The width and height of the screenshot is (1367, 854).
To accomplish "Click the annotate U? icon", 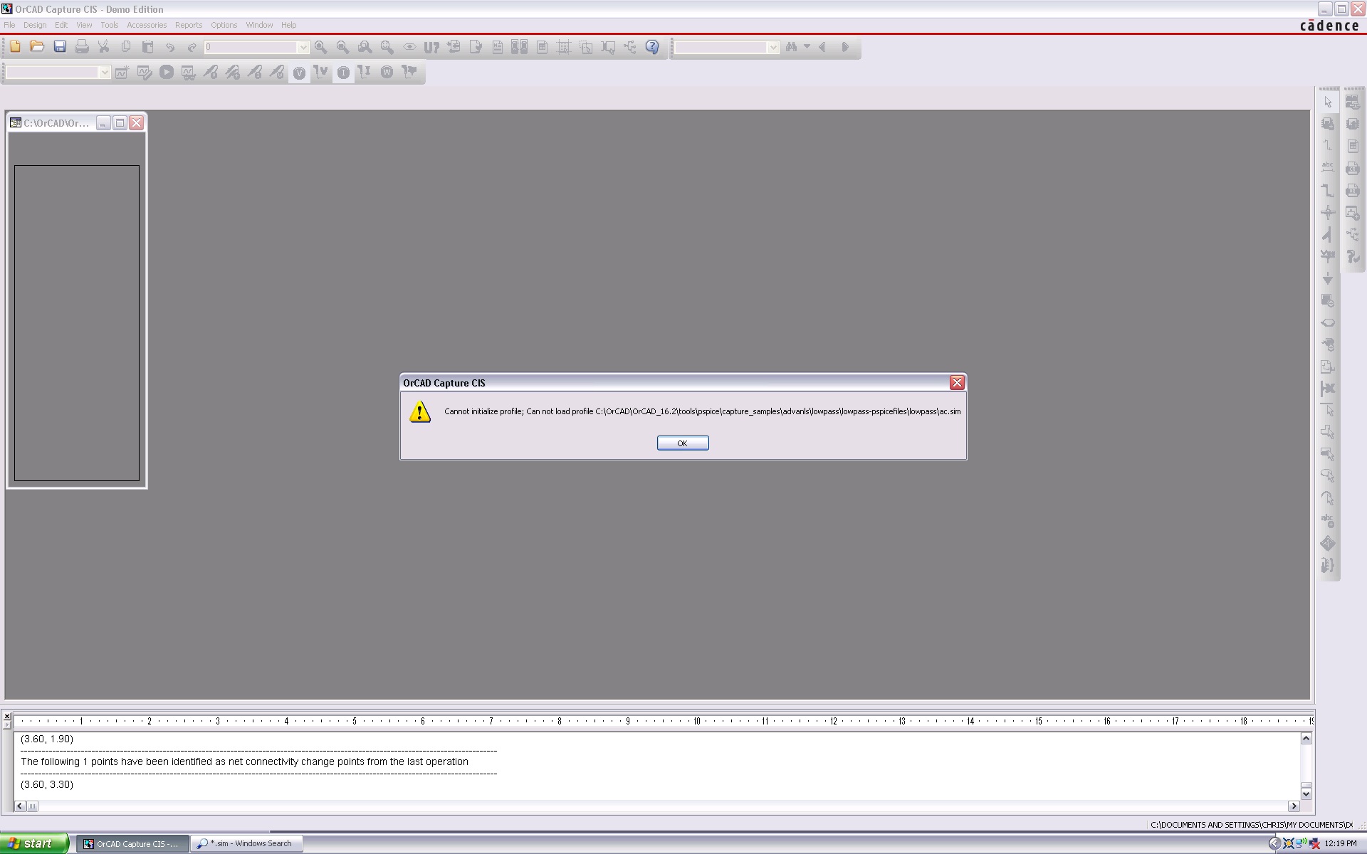I will point(431,47).
